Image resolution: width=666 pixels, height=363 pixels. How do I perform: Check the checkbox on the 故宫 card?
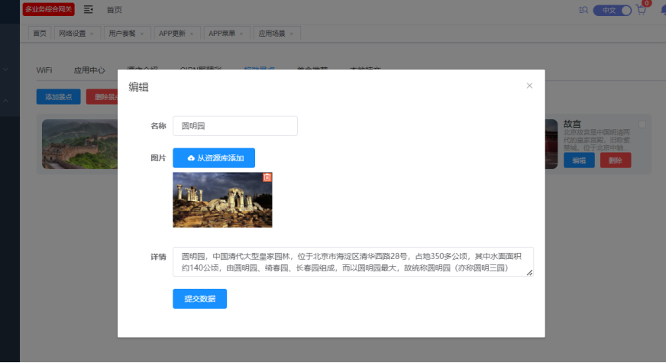tap(642, 125)
